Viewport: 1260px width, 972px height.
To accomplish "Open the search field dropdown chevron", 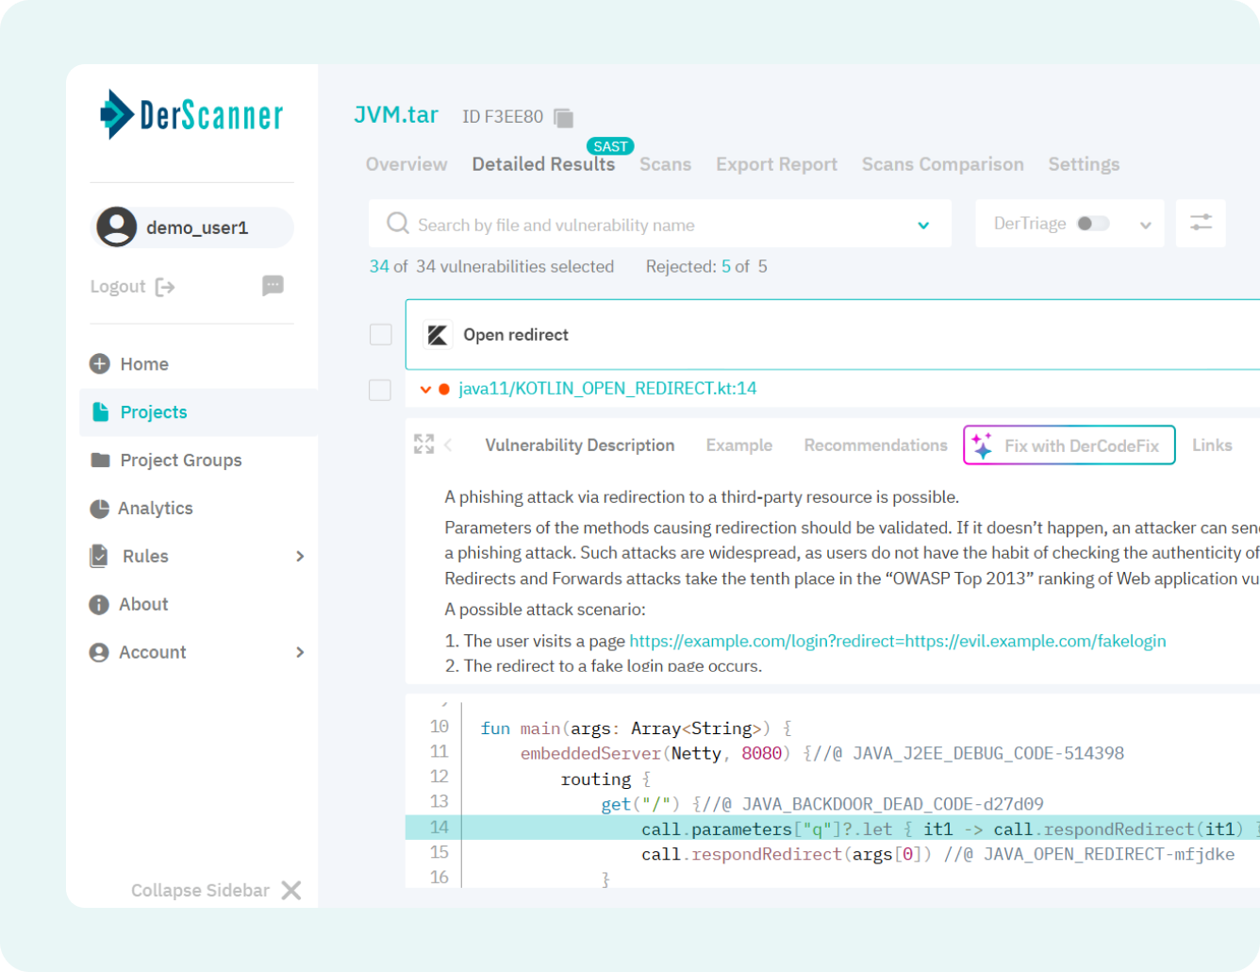I will point(923,225).
